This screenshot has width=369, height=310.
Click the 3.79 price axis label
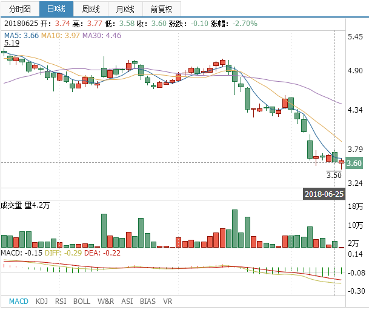pyautogui.click(x=355, y=149)
